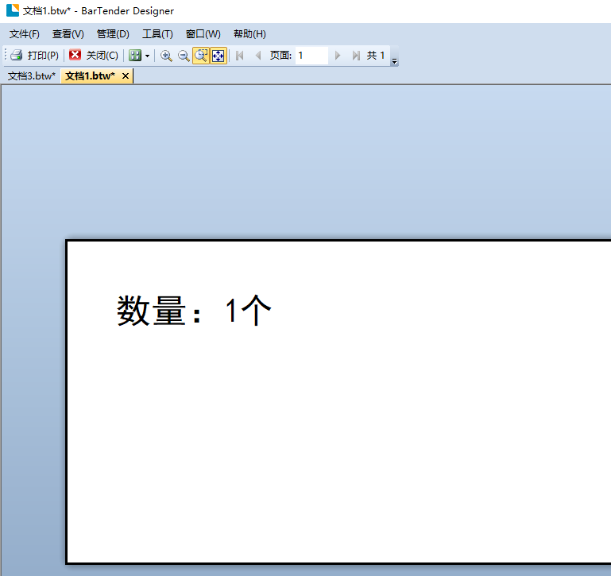The width and height of the screenshot is (611, 576).
Task: Go to the first page arrow
Action: 240,56
